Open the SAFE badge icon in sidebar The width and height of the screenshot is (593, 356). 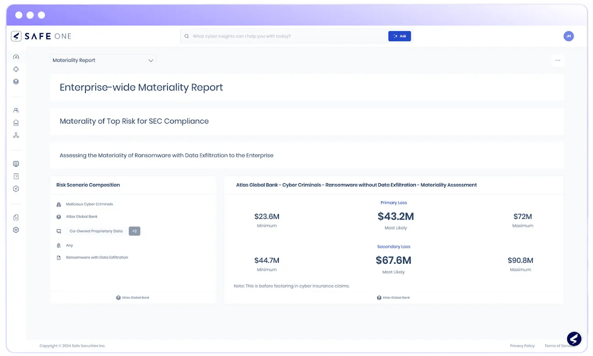[16, 189]
